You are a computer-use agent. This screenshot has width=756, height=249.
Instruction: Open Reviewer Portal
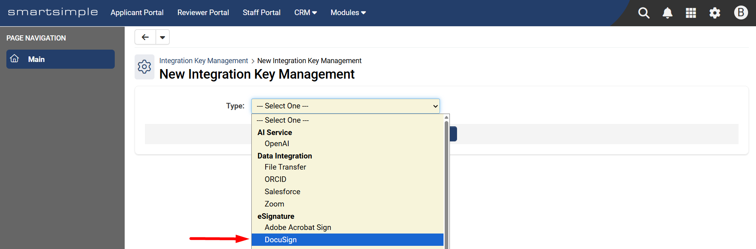coord(203,13)
